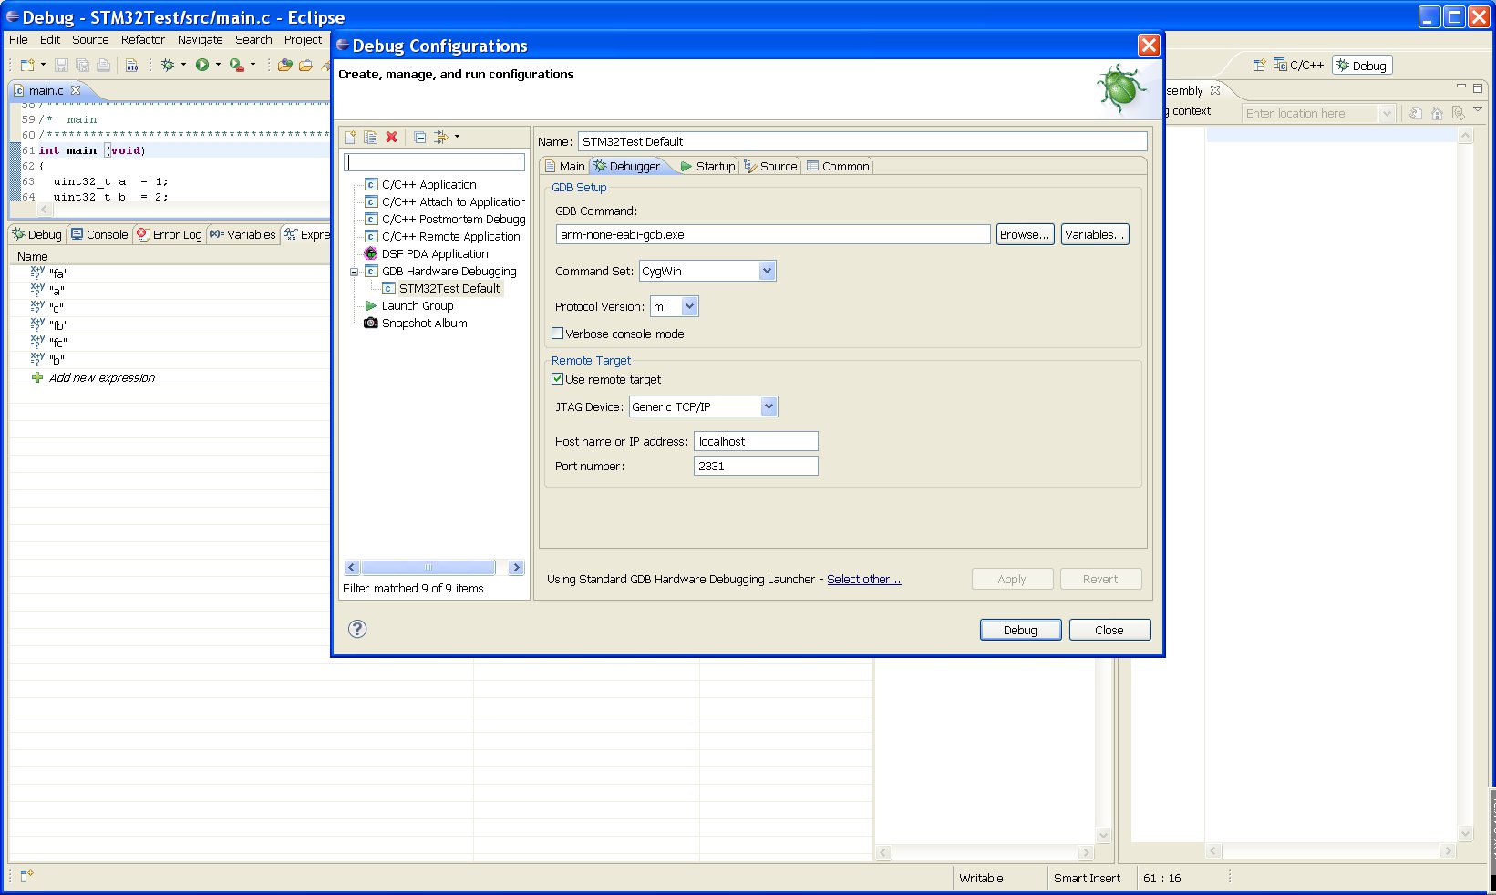Click the Variables... button
Viewport: 1496px width, 895px height.
click(1094, 234)
